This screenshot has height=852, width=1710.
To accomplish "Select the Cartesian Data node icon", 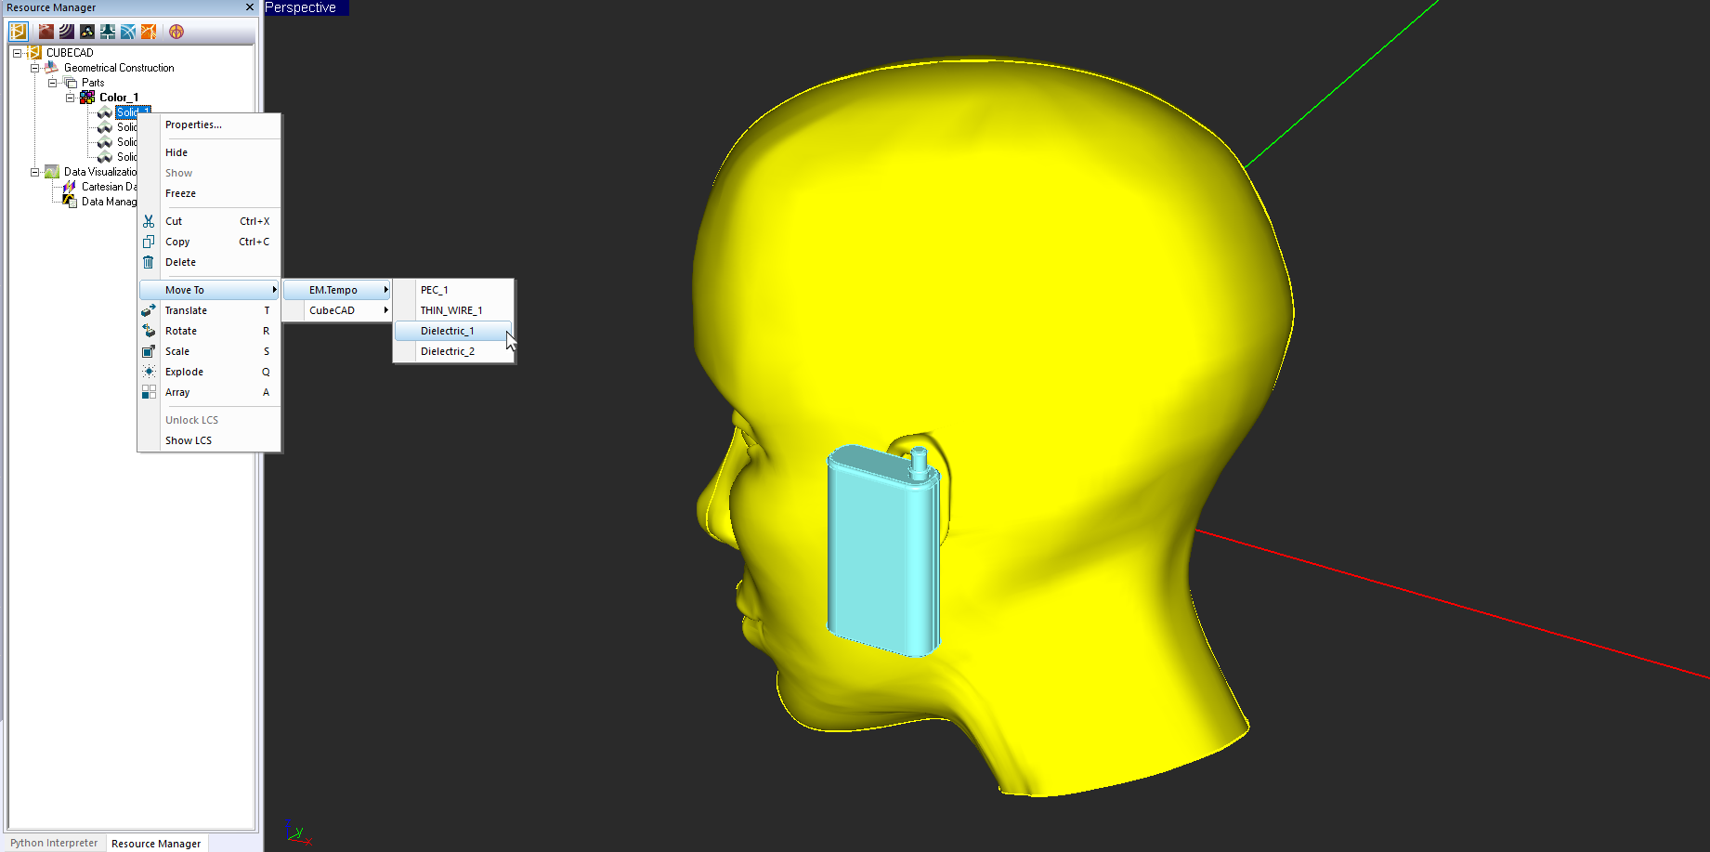I will 70,187.
